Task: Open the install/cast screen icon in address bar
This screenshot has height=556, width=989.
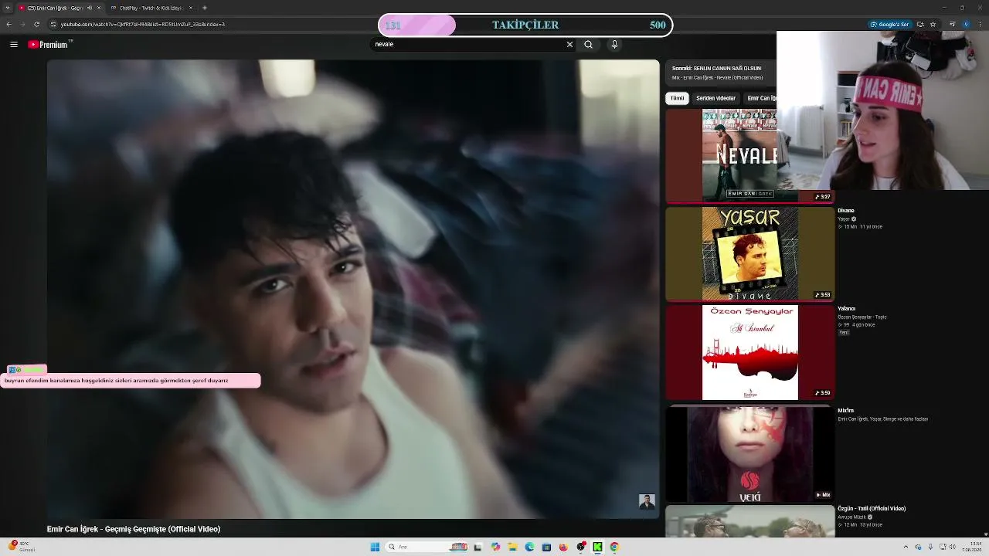Action: [x=920, y=24]
